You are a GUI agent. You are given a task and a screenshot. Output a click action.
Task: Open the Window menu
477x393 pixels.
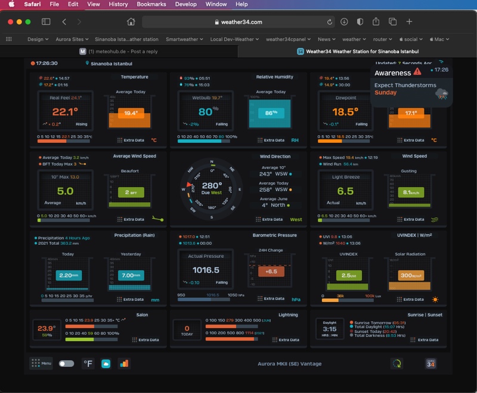pyautogui.click(x=216, y=4)
